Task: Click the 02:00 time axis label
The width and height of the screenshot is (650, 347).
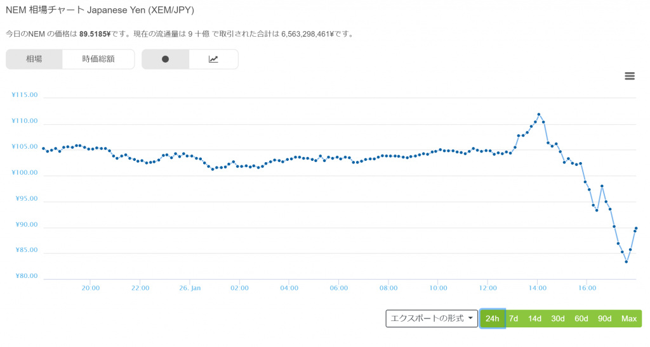Action: (x=239, y=288)
